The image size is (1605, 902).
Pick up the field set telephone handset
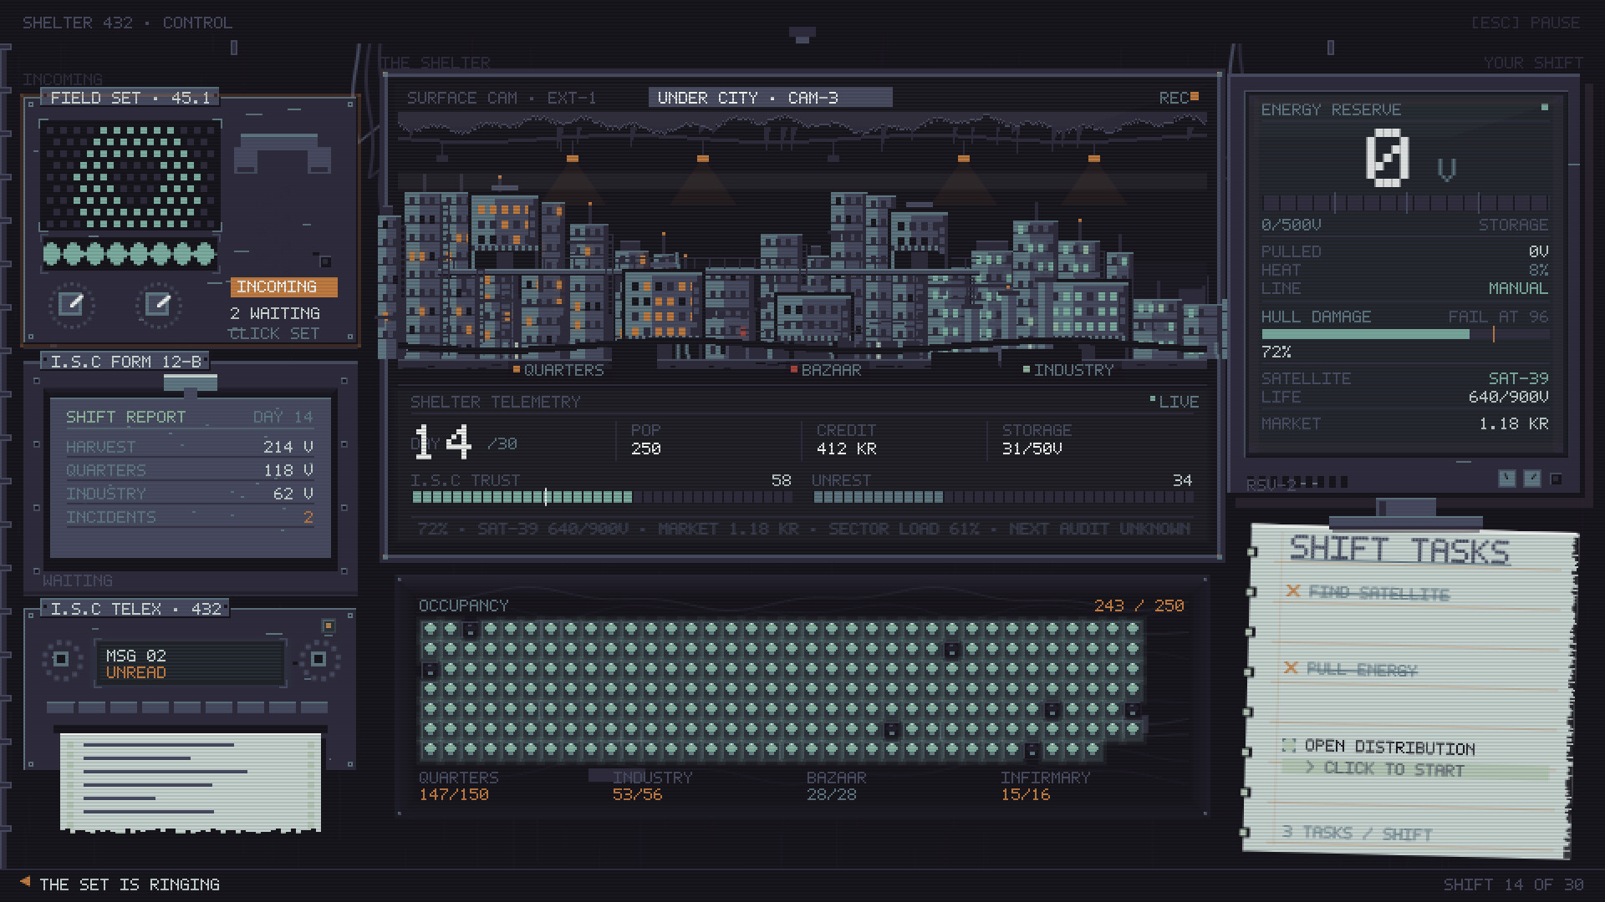coord(283,152)
